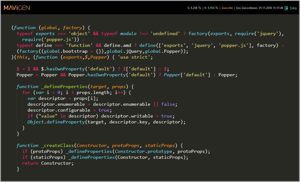Click the Çıkış logout link
Screen dimensions: 300x182
(293, 8)
